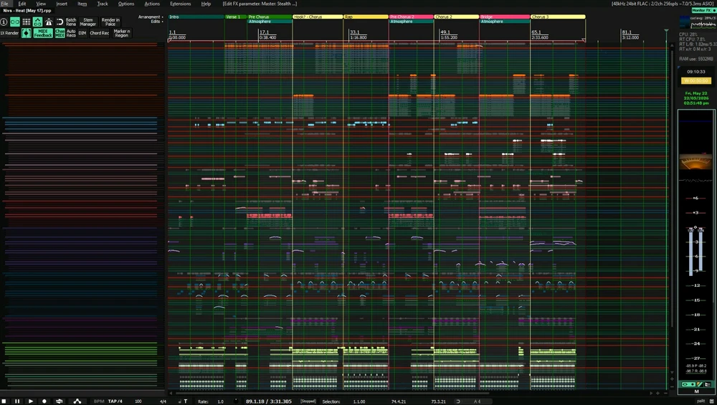This screenshot has width=717, height=405.
Task: Click the transport Play button
Action: (x=31, y=401)
